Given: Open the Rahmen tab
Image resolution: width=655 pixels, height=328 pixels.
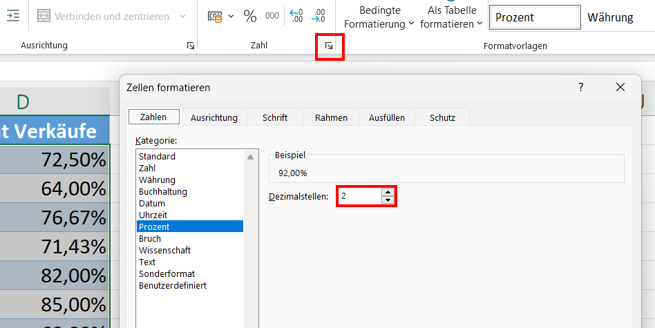Looking at the screenshot, I should 331,117.
